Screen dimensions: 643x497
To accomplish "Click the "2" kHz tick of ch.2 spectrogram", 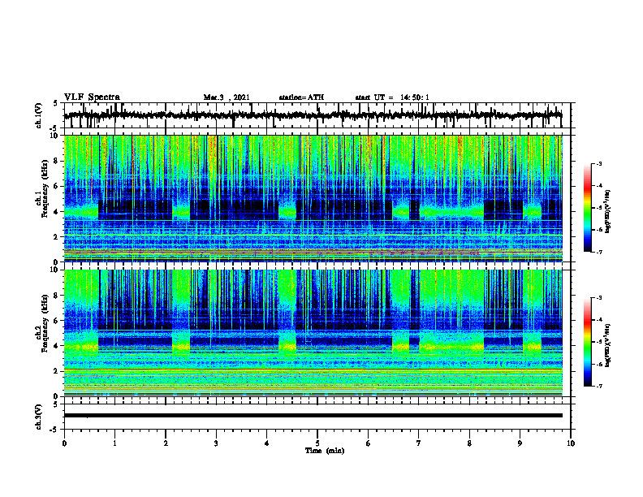I will pyautogui.click(x=57, y=371).
